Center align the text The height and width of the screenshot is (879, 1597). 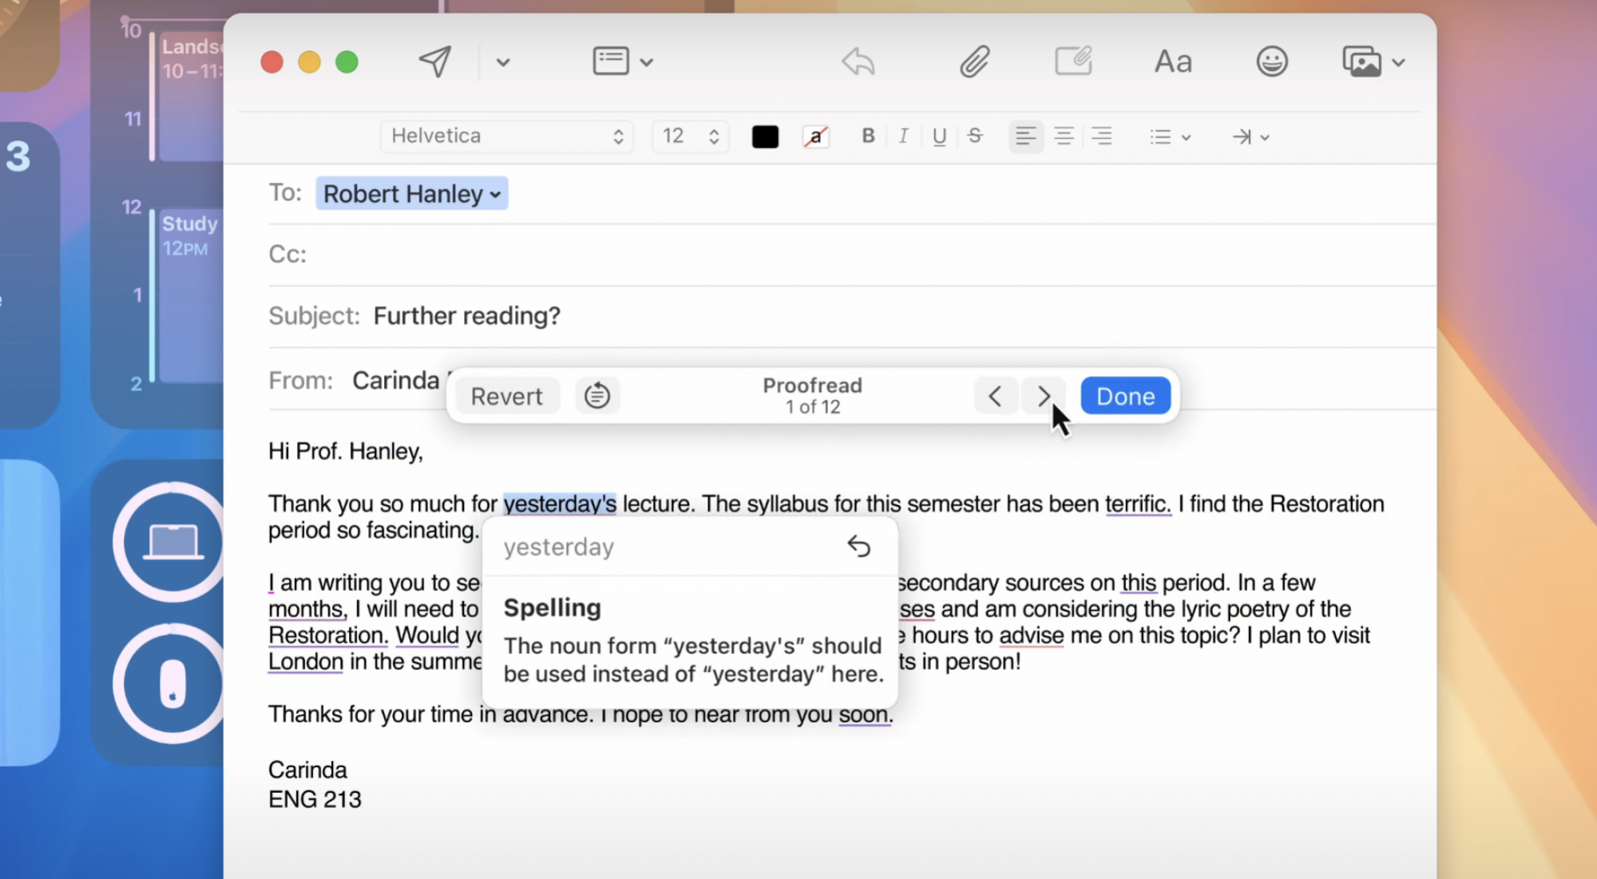point(1064,137)
